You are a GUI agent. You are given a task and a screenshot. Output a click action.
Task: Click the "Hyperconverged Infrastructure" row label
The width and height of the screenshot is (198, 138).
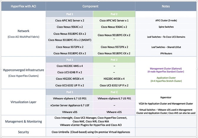23,70
